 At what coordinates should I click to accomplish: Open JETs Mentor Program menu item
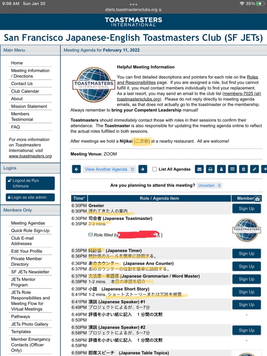pos(23,282)
